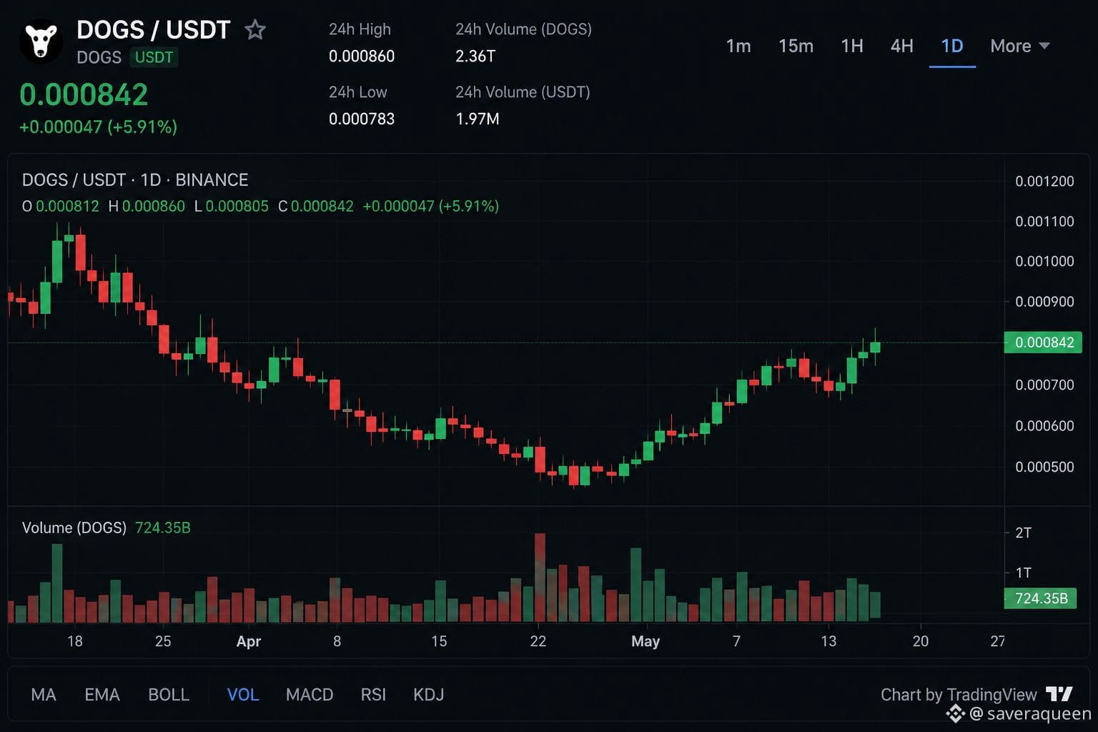1098x732 pixels.
Task: Toggle the EMA indicator
Action: point(102,695)
